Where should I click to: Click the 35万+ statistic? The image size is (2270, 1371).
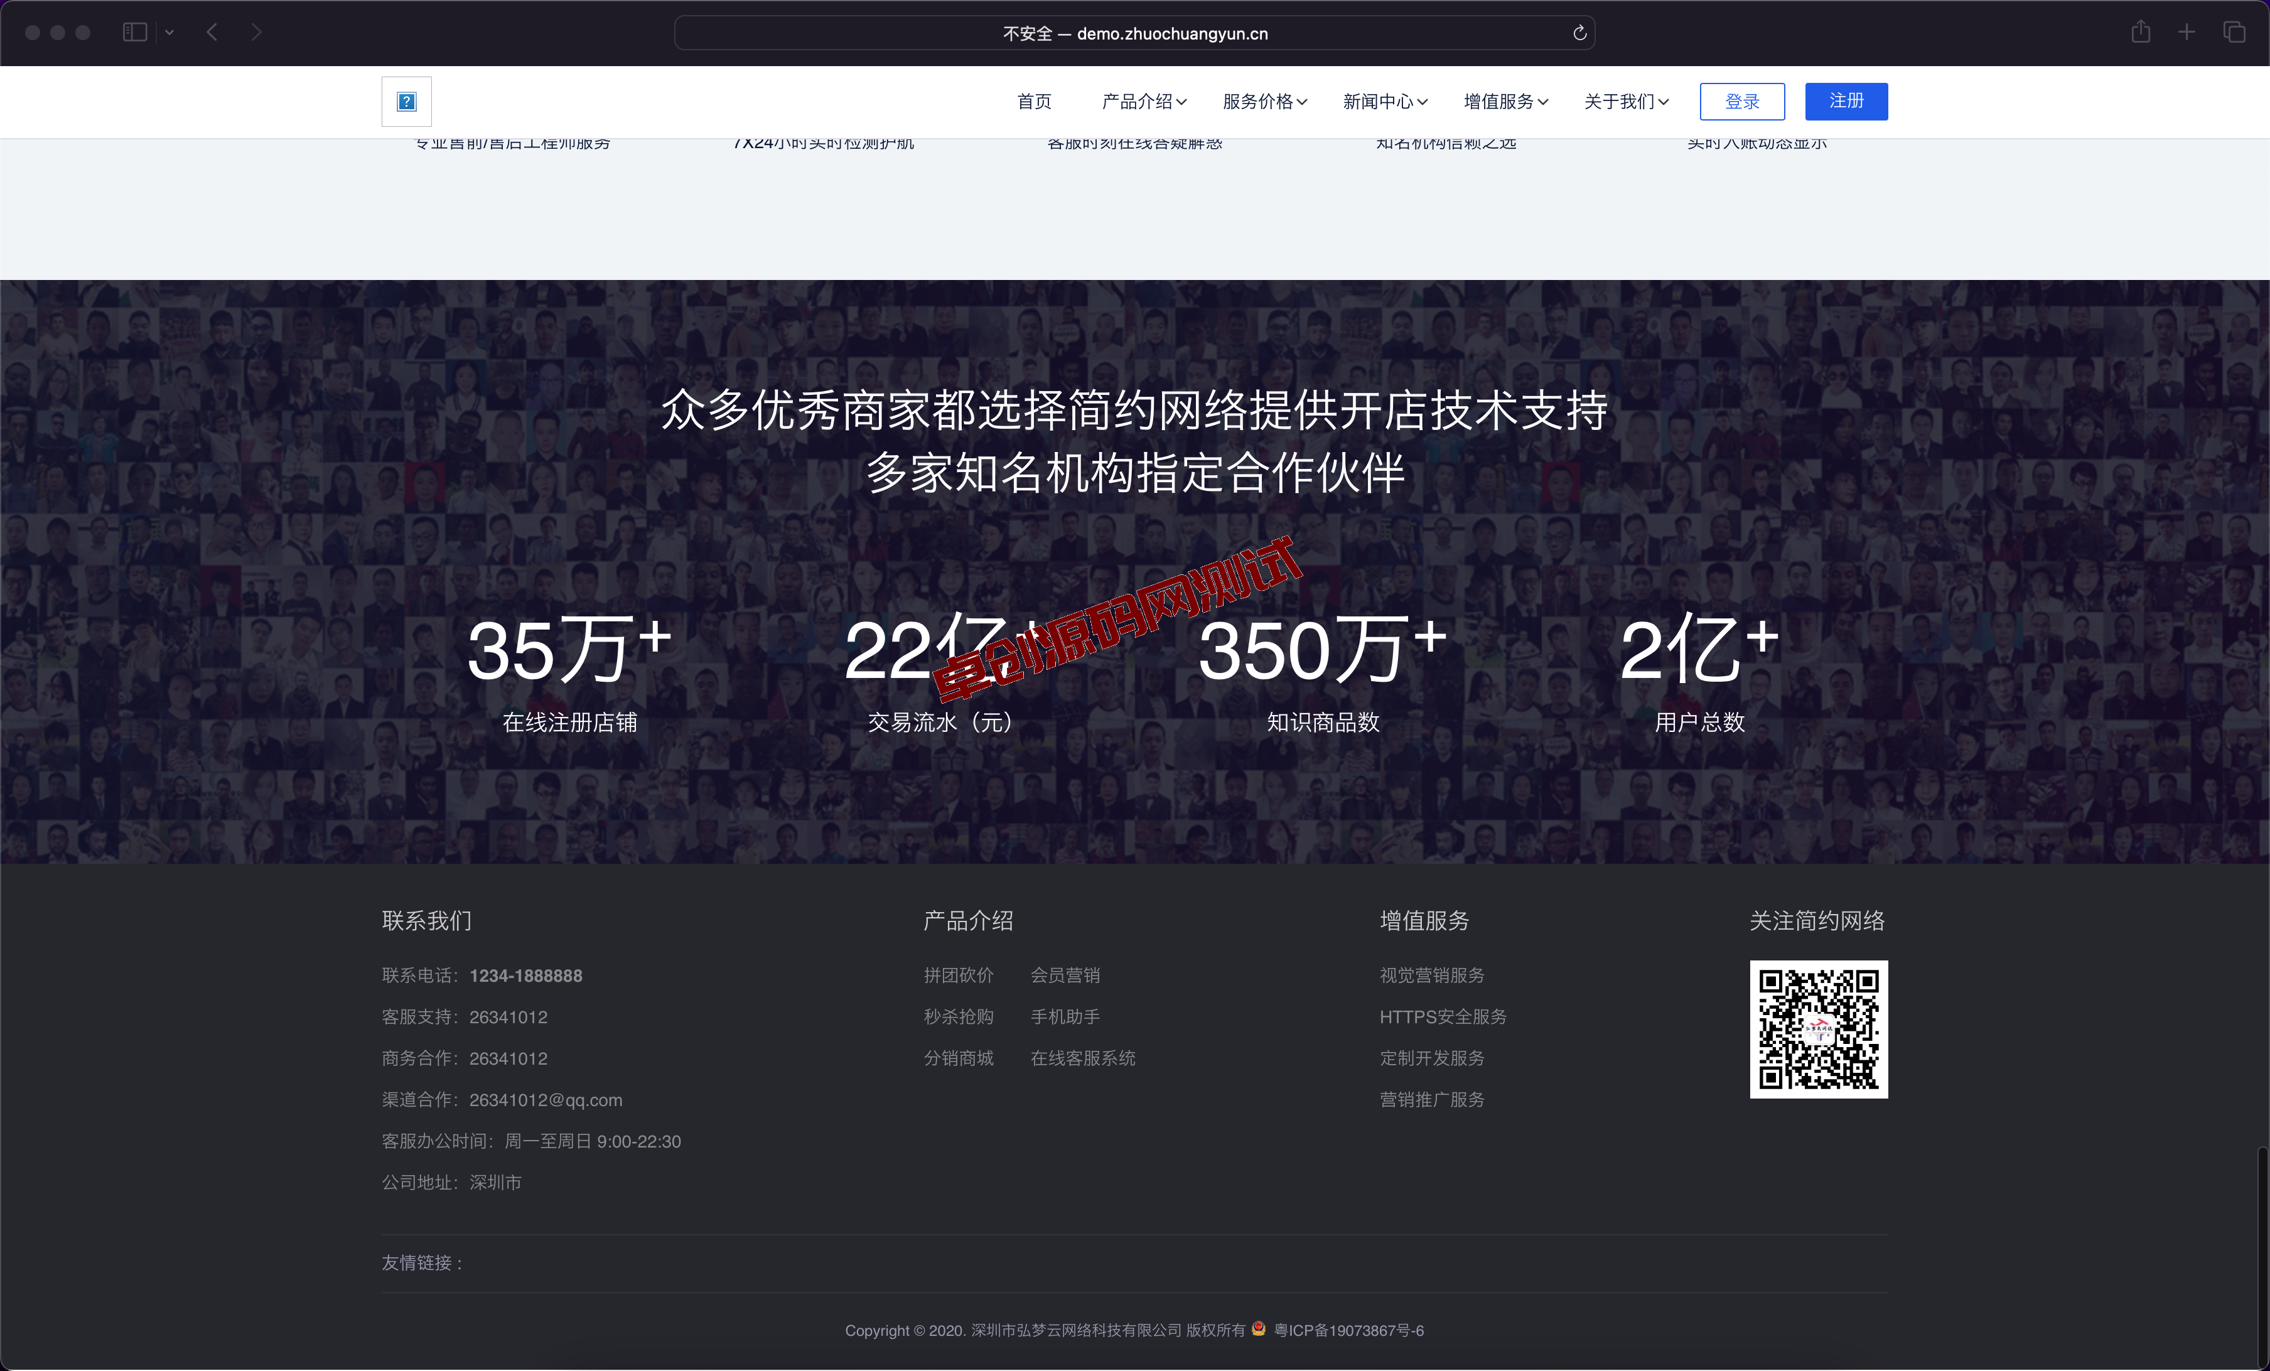(569, 650)
